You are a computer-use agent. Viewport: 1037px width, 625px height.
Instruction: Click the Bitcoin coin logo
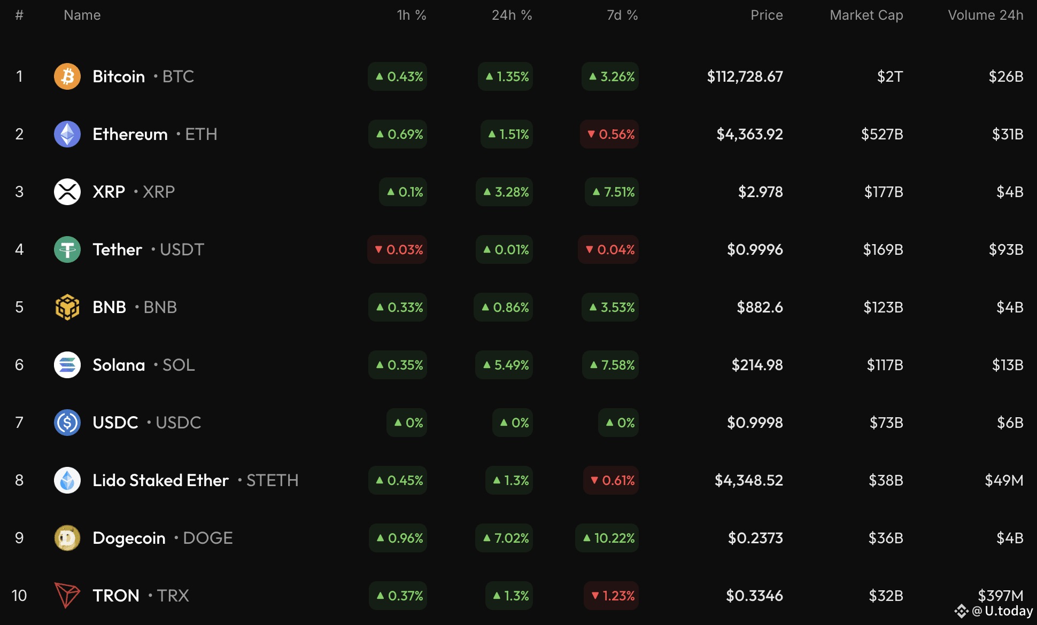(x=67, y=76)
